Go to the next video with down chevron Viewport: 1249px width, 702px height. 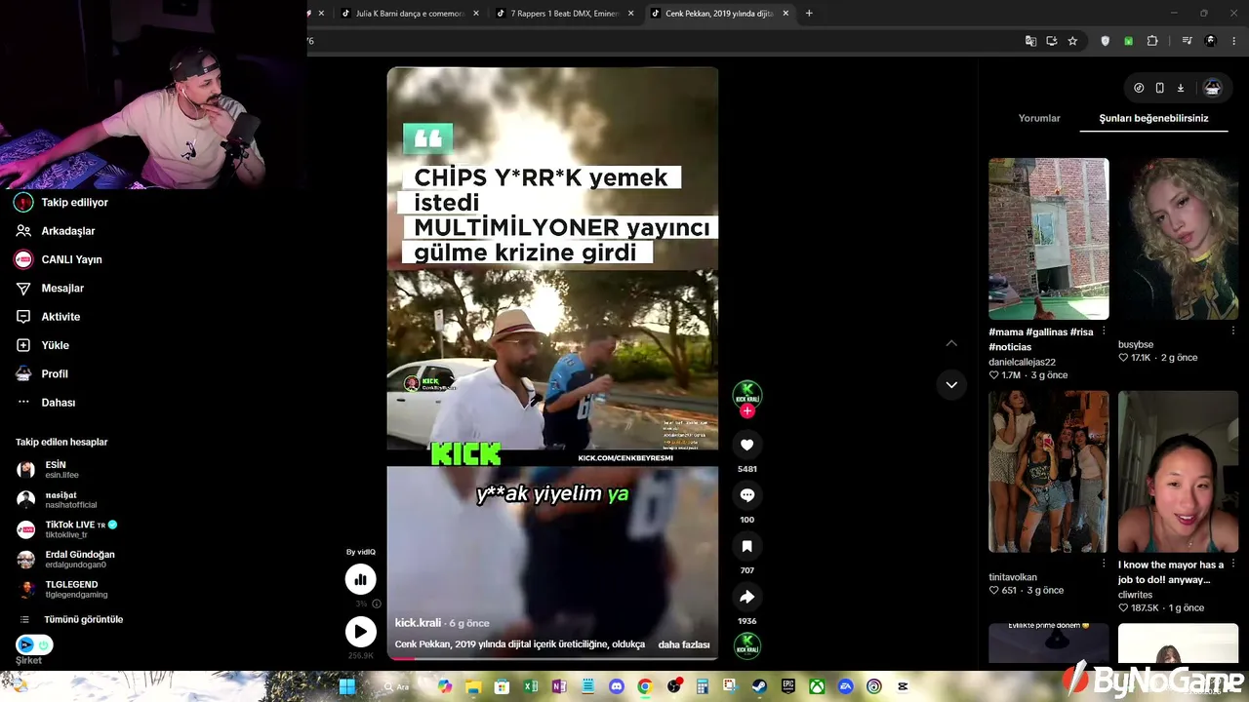951,385
